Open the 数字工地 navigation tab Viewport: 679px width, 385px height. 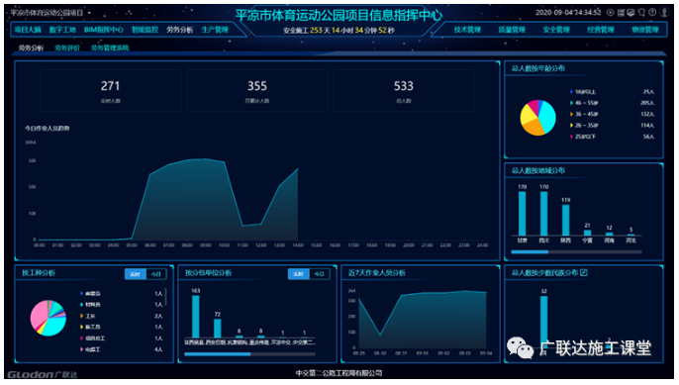62,30
